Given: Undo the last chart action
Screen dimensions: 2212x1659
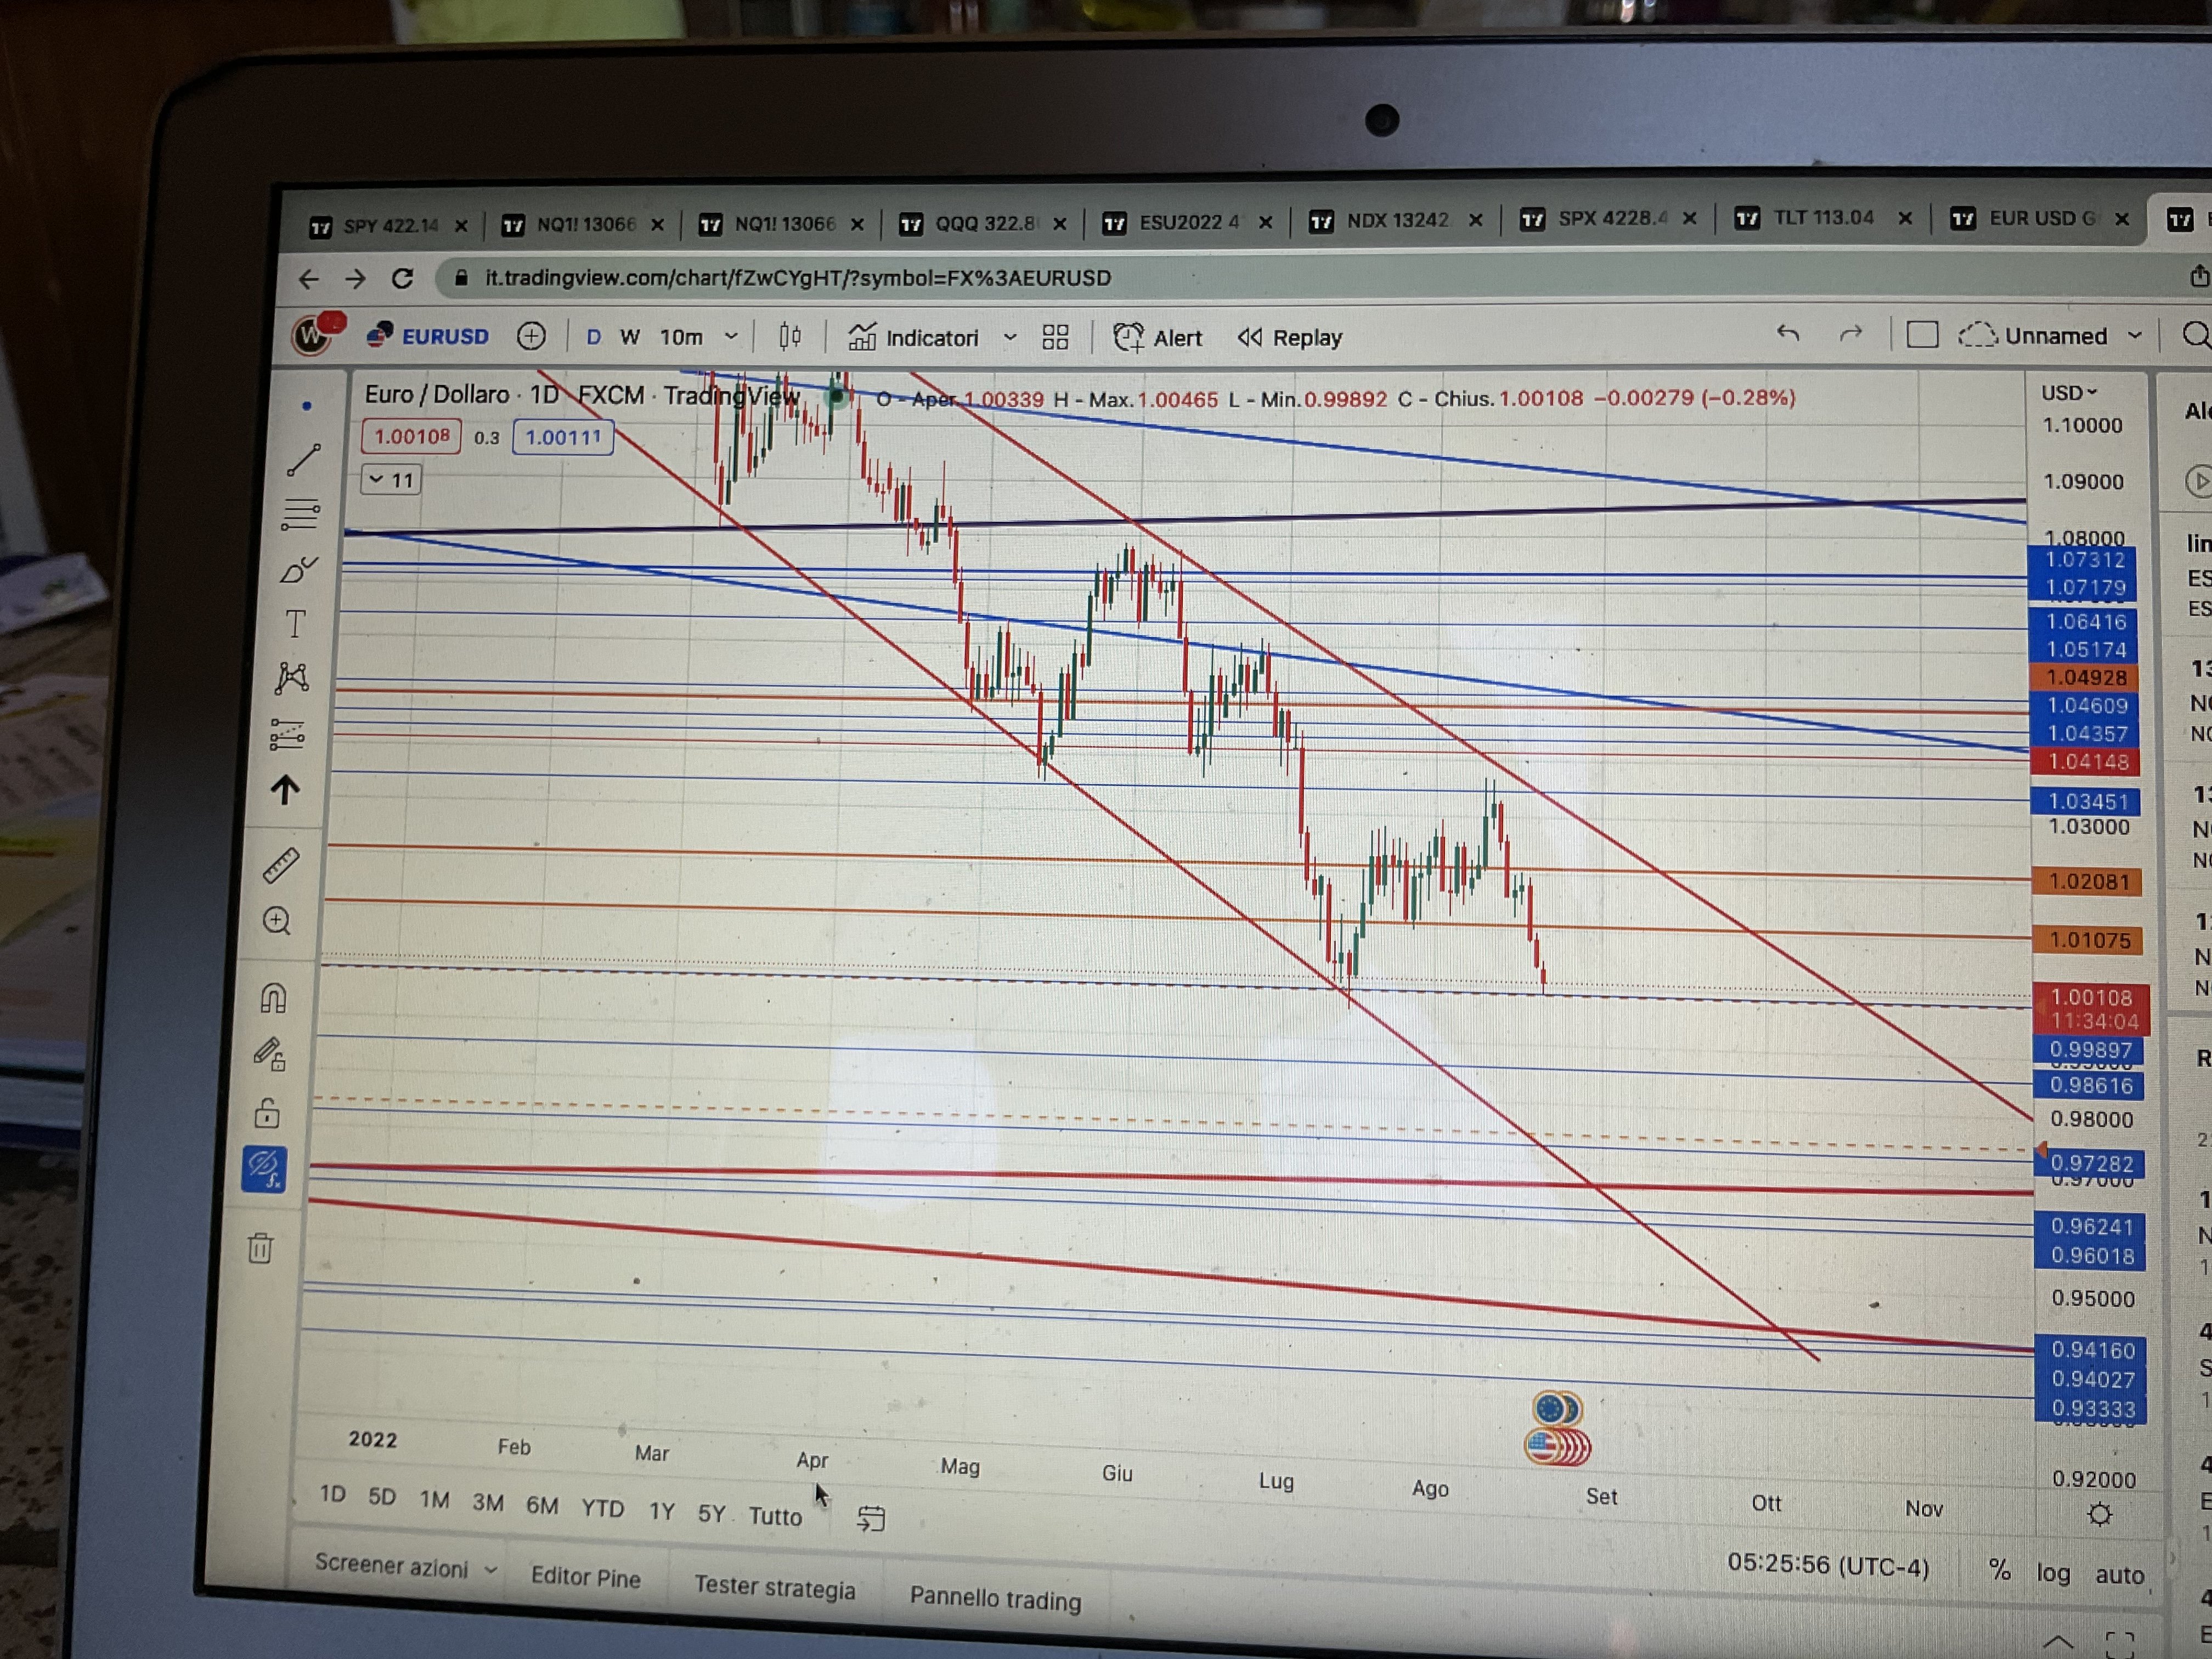Looking at the screenshot, I should click(1788, 334).
